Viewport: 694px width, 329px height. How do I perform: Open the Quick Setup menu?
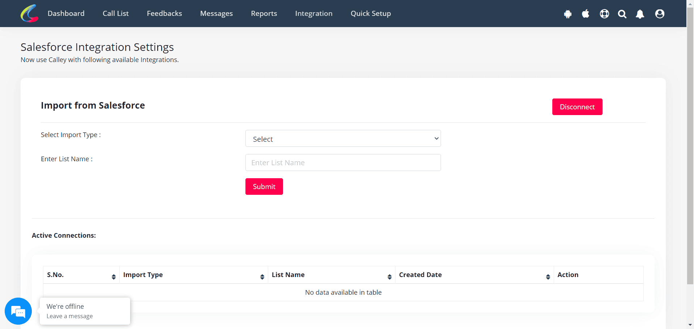[x=371, y=13]
